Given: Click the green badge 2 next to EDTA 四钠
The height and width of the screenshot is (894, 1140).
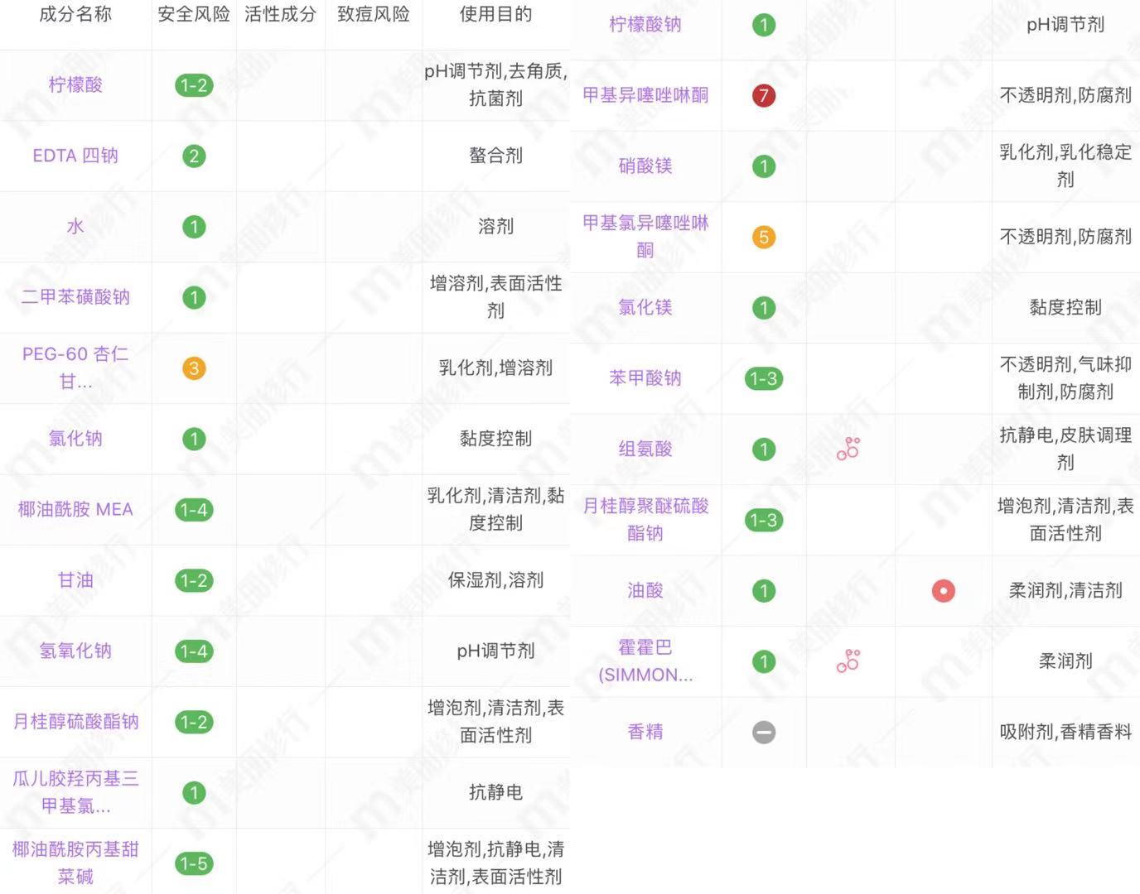Looking at the screenshot, I should pyautogui.click(x=194, y=156).
